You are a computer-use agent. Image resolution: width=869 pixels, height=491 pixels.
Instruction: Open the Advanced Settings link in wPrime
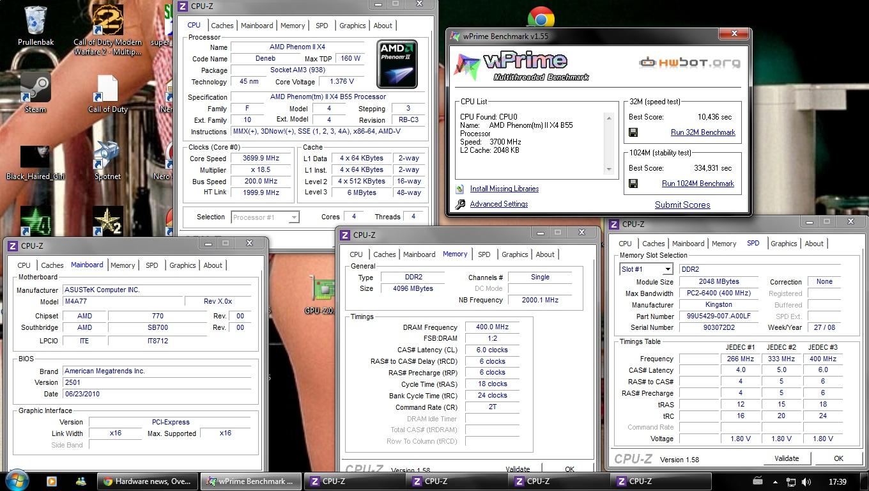pyautogui.click(x=498, y=204)
